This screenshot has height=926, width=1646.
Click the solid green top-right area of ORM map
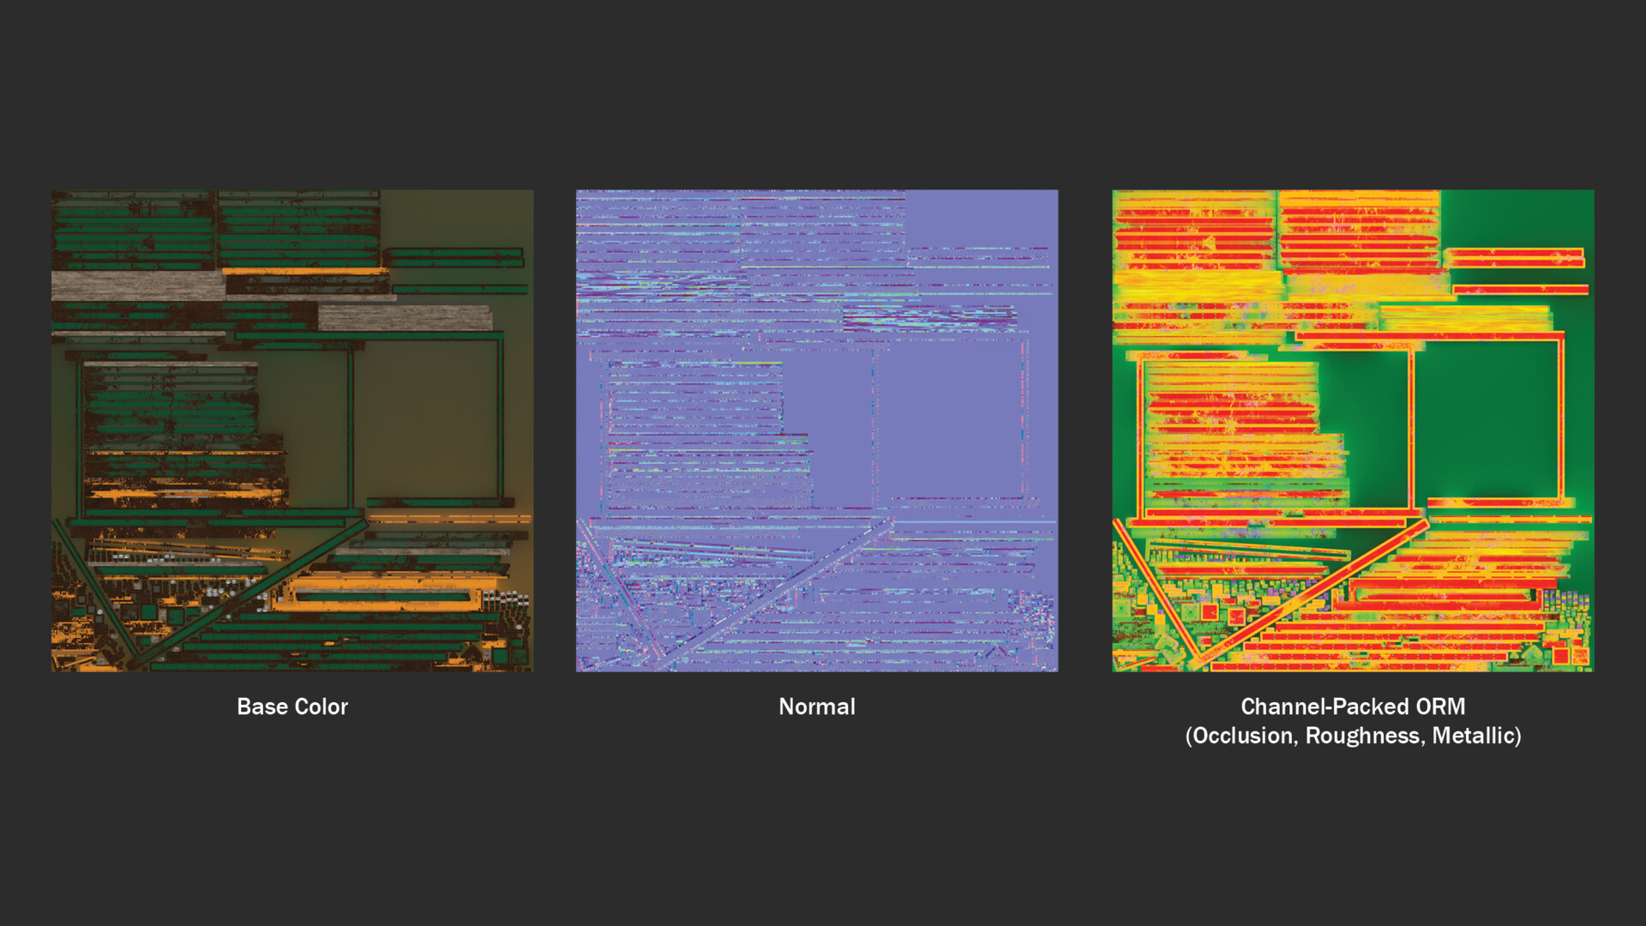pyautogui.click(x=1517, y=216)
